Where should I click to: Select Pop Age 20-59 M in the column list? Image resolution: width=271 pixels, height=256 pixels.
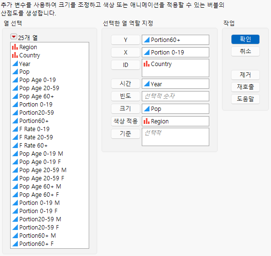click(x=50, y=170)
